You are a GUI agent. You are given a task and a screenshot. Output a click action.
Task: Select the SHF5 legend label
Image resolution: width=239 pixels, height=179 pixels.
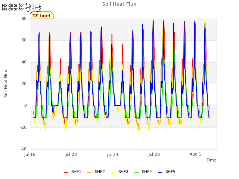pos(170,172)
